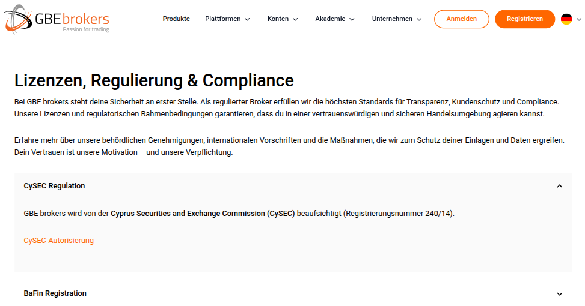Screen dimensions: 585x306
Task: Open the CySEC-Autorisierung link
Action: tap(58, 241)
